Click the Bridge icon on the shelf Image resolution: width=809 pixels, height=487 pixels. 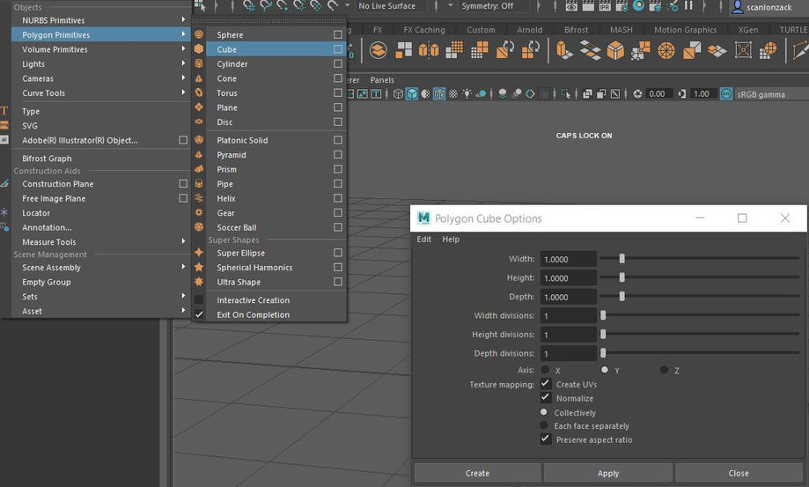590,50
